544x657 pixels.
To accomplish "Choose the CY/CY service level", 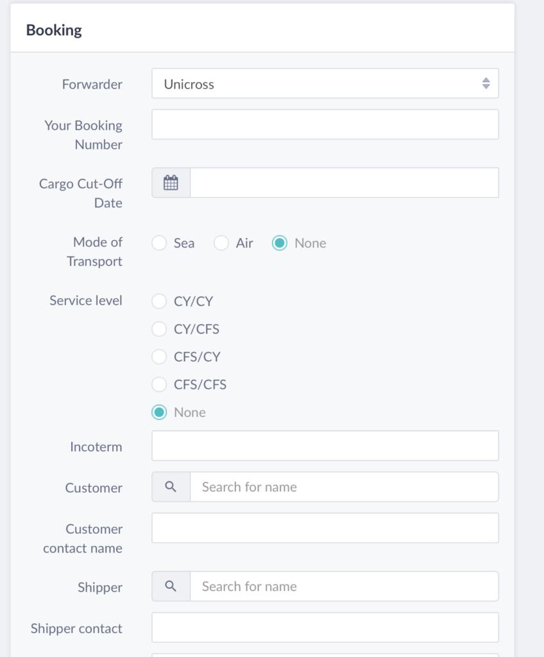I will (159, 302).
